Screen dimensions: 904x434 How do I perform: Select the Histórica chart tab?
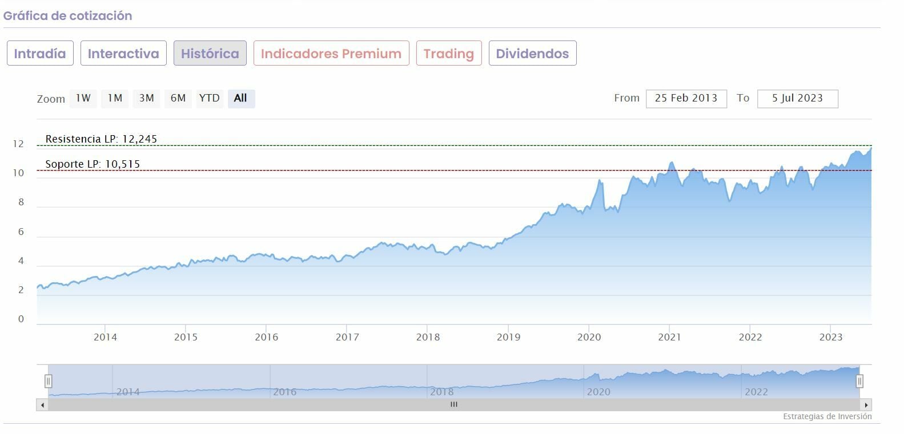pos(210,54)
